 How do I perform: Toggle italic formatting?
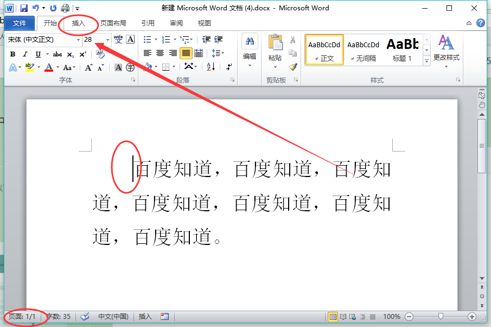tap(25, 54)
